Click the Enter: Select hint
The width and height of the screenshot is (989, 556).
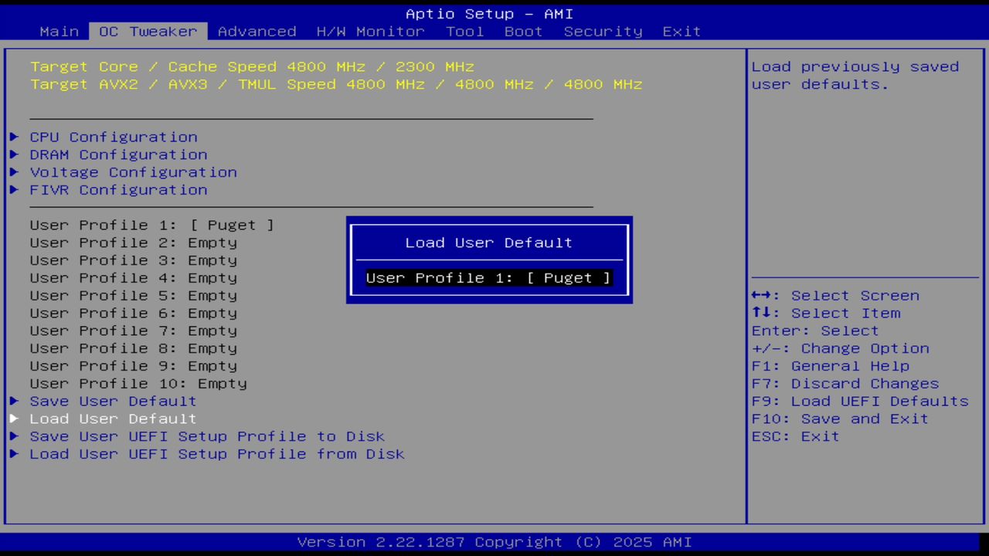click(x=815, y=331)
